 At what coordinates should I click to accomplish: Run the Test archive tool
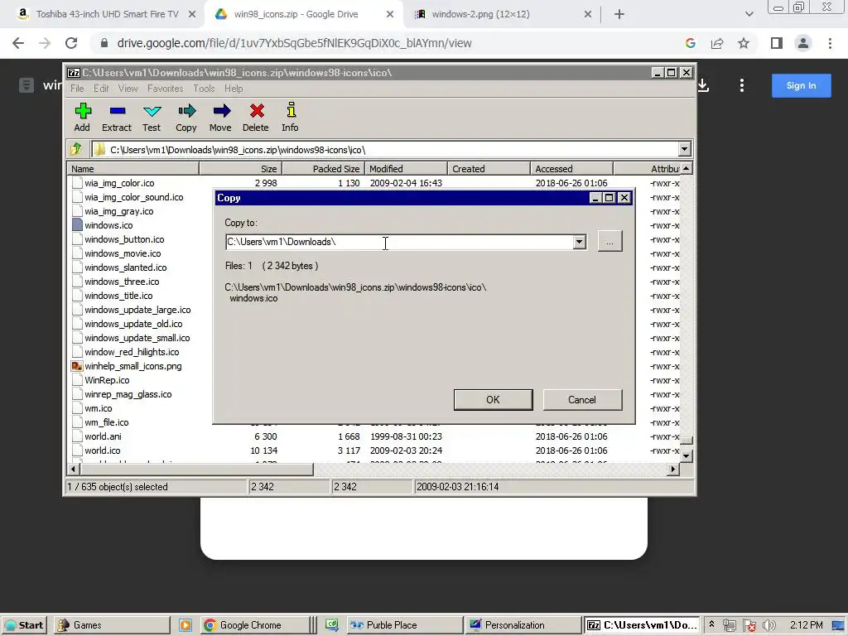pos(152,117)
